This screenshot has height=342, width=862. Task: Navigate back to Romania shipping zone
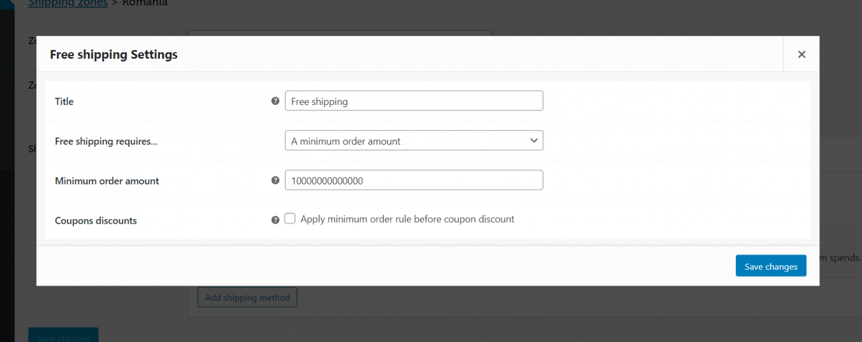pyautogui.click(x=144, y=3)
